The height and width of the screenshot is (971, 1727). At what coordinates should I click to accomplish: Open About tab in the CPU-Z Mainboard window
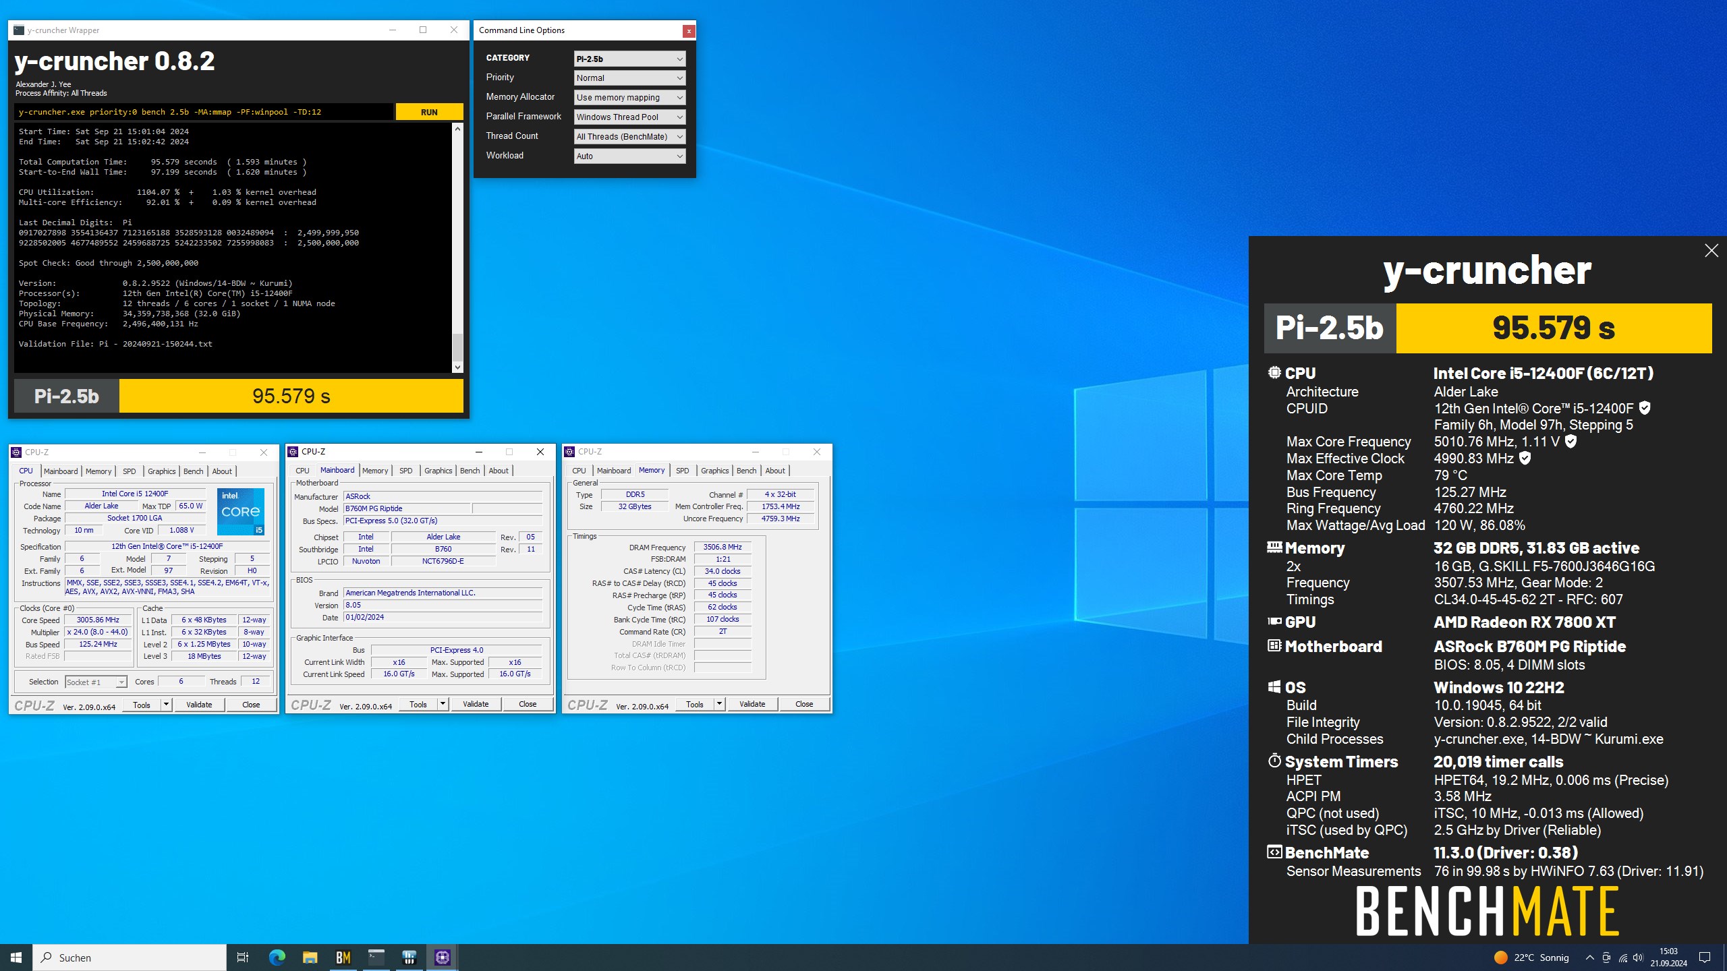[499, 471]
